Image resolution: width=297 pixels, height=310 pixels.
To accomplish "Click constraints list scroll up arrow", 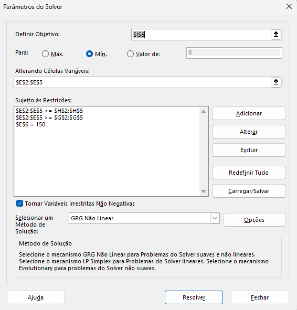I will 204,112.
